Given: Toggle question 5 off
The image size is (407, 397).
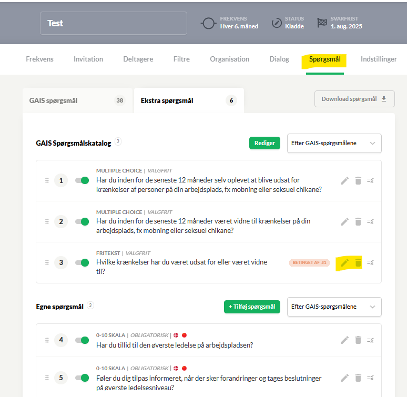Looking at the screenshot, I should pyautogui.click(x=82, y=378).
